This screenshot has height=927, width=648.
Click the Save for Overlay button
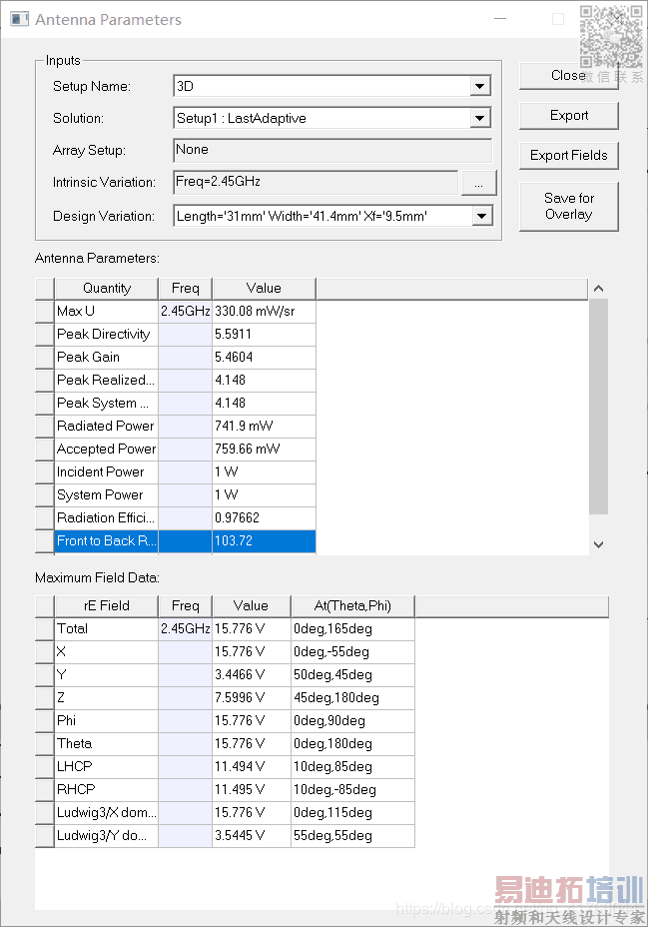[x=569, y=207]
